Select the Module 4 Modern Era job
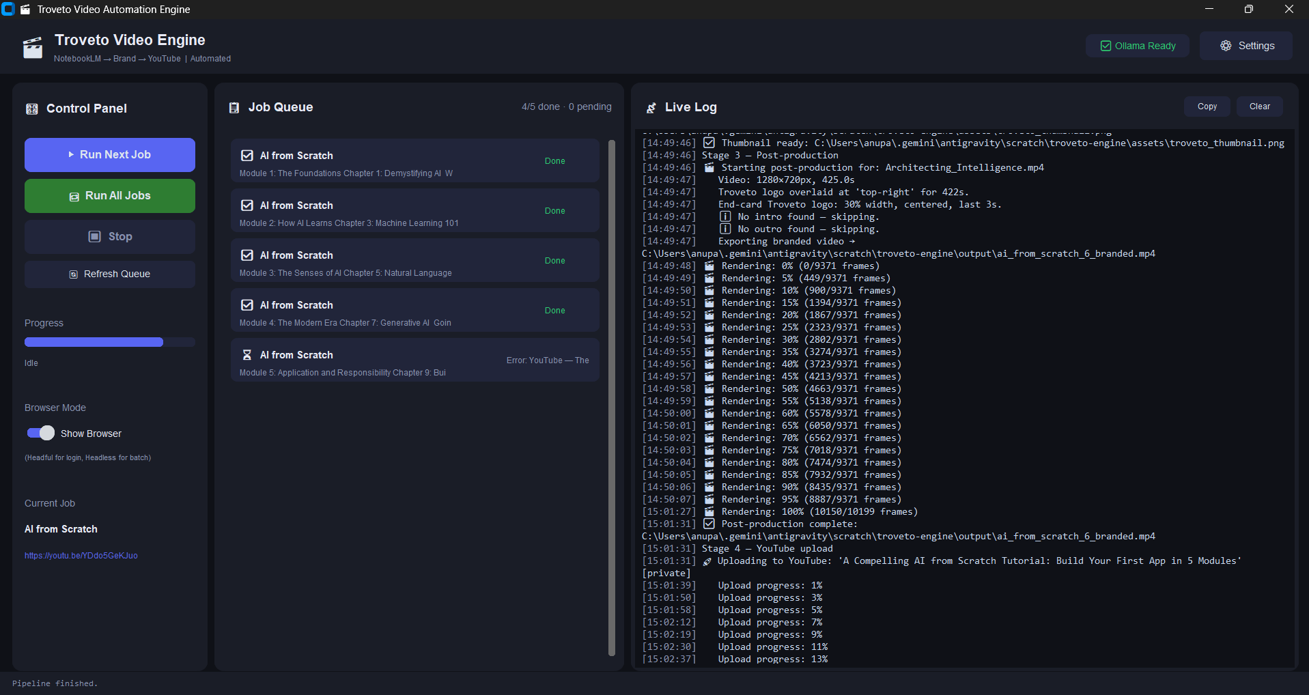Image resolution: width=1309 pixels, height=695 pixels. (415, 311)
